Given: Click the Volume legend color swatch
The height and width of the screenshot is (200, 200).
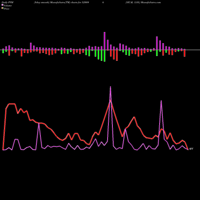Looking at the screenshot, I should 2,5.
